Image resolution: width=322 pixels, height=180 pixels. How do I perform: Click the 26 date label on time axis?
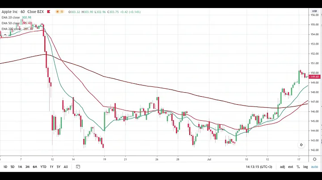157,159
